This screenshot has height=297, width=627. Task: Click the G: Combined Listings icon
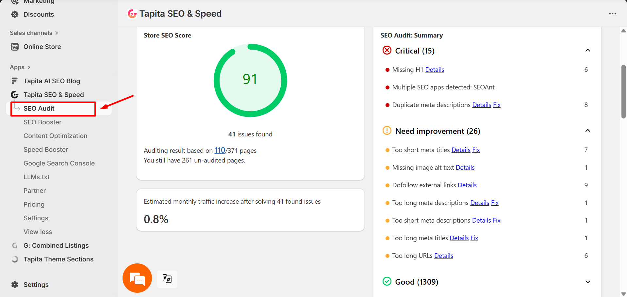pyautogui.click(x=15, y=245)
